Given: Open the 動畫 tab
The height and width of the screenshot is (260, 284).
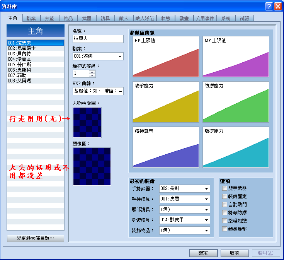Looking at the screenshot, I should pyautogui.click(x=184, y=18).
